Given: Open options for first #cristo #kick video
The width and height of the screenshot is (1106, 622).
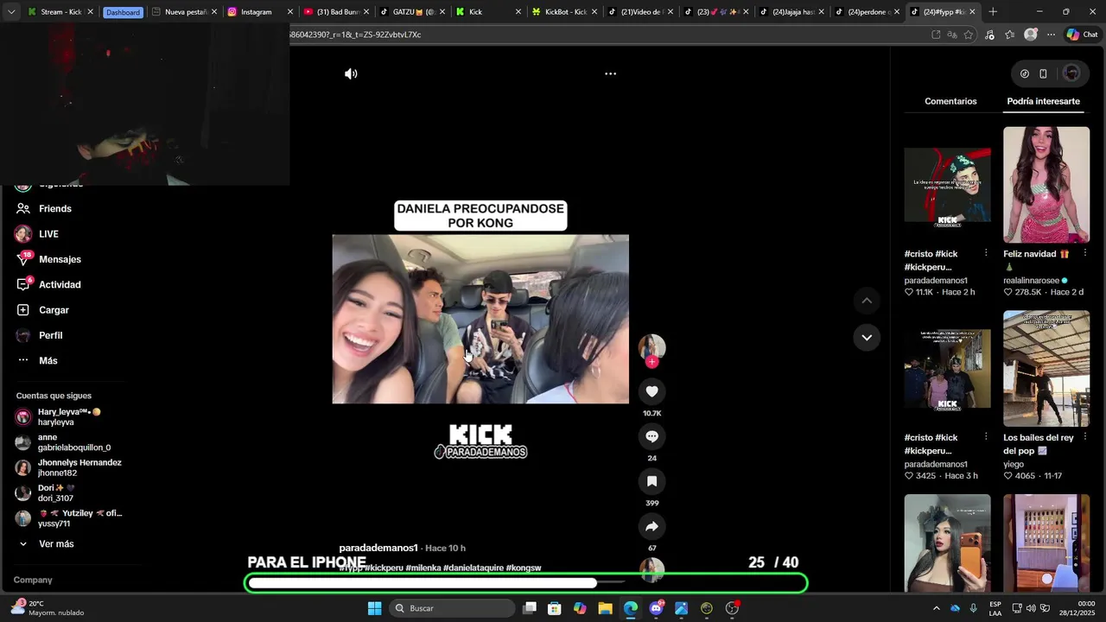Looking at the screenshot, I should pyautogui.click(x=986, y=253).
